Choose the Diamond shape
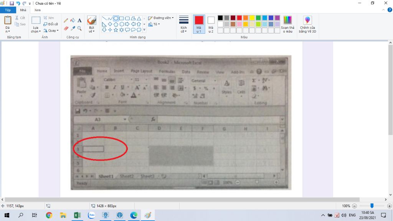 pos(110,24)
